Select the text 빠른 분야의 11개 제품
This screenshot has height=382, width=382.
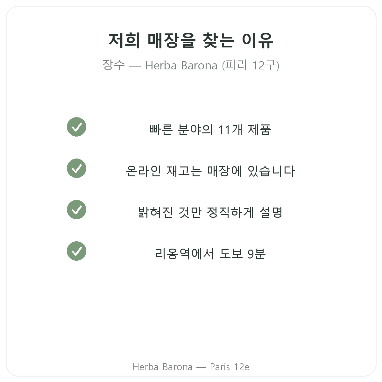tap(210, 130)
